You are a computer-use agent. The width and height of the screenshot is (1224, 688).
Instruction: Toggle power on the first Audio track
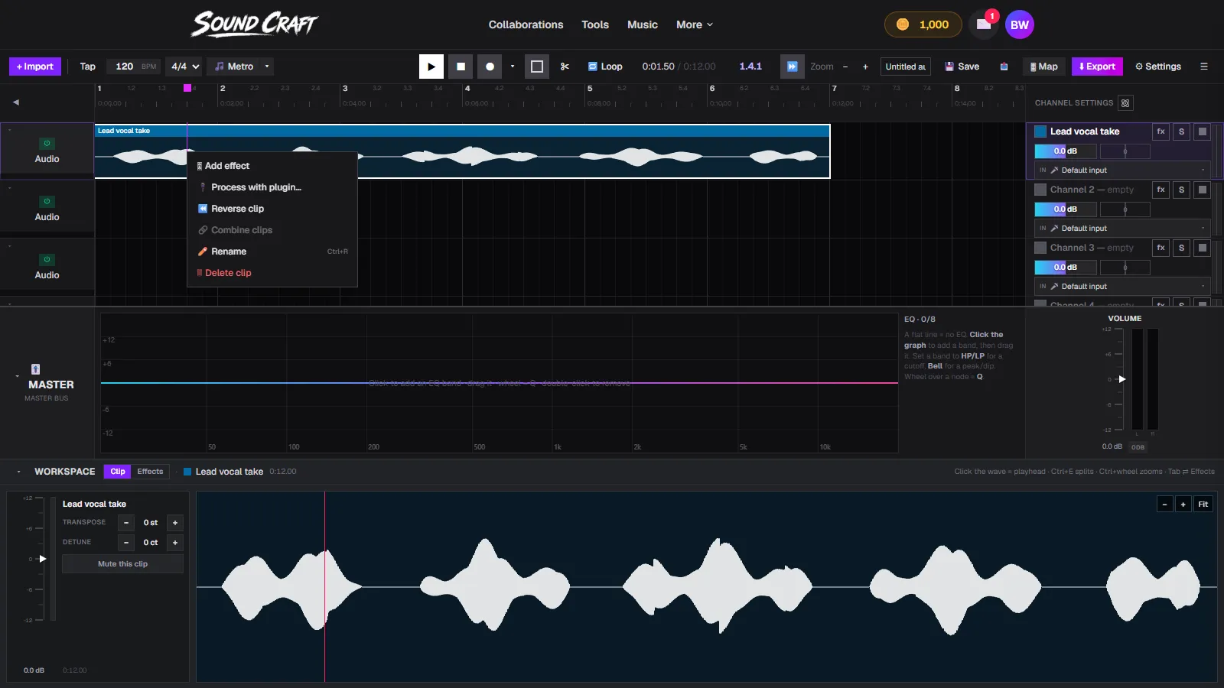click(47, 144)
